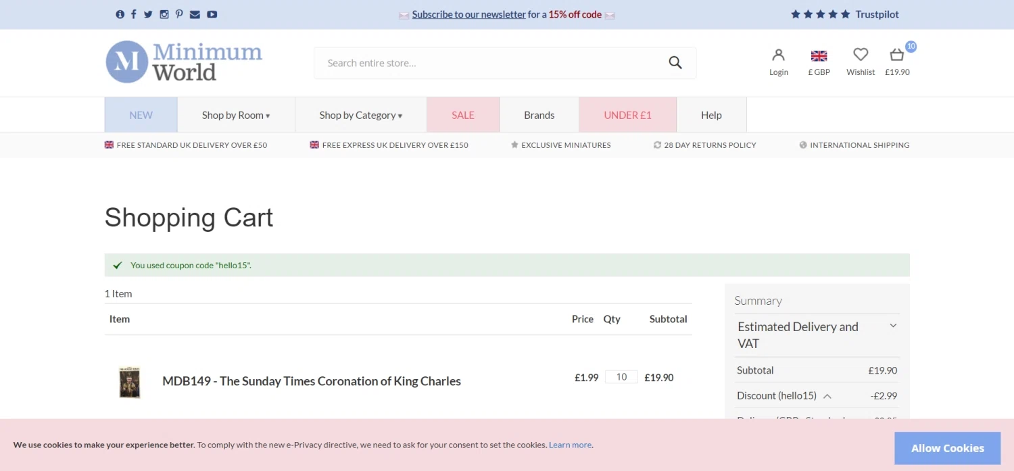Expand Estimated Delivery and VAT section

(893, 326)
